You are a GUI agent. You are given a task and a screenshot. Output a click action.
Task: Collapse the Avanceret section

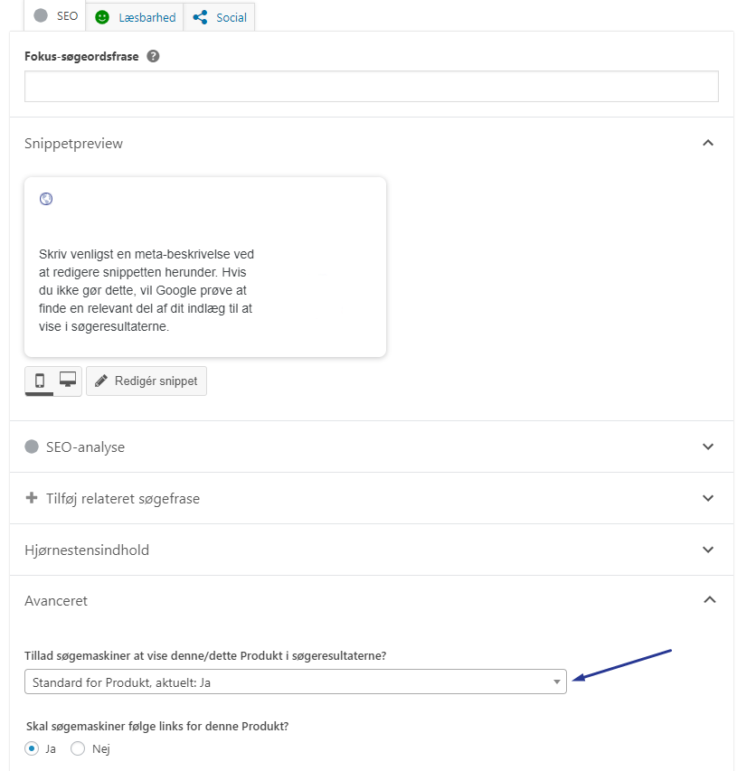click(x=708, y=600)
